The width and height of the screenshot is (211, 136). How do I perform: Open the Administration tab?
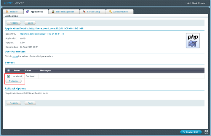pos(120,12)
